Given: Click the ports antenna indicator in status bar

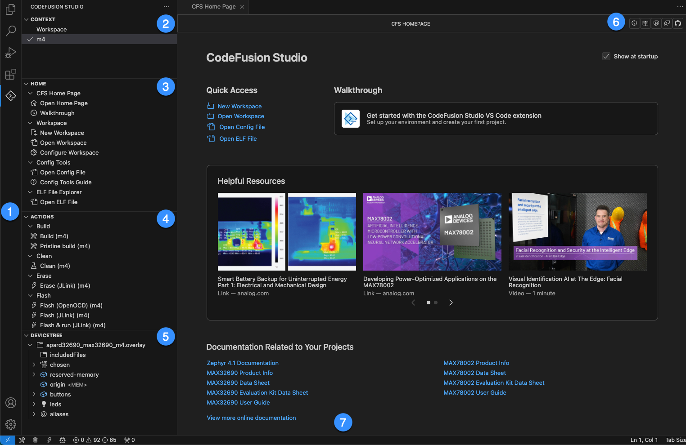Looking at the screenshot, I should [130, 440].
